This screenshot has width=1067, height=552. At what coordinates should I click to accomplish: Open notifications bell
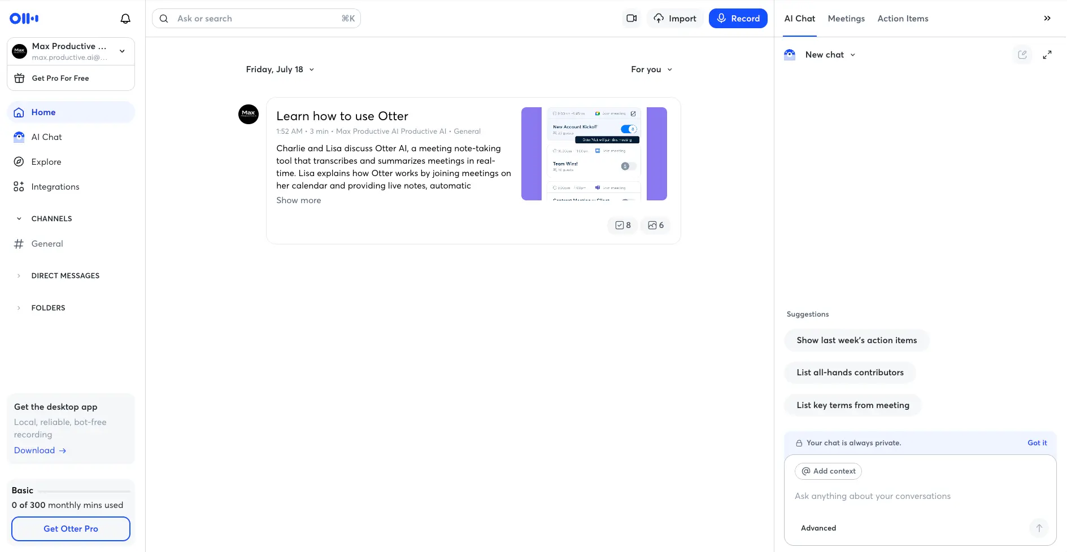click(x=125, y=19)
